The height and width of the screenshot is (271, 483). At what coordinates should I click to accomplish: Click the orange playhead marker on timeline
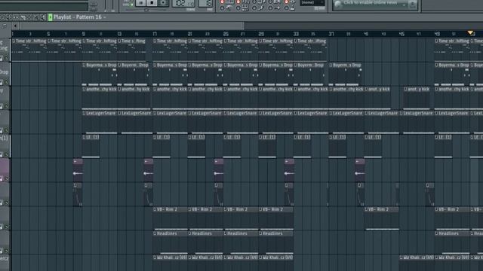(470, 32)
